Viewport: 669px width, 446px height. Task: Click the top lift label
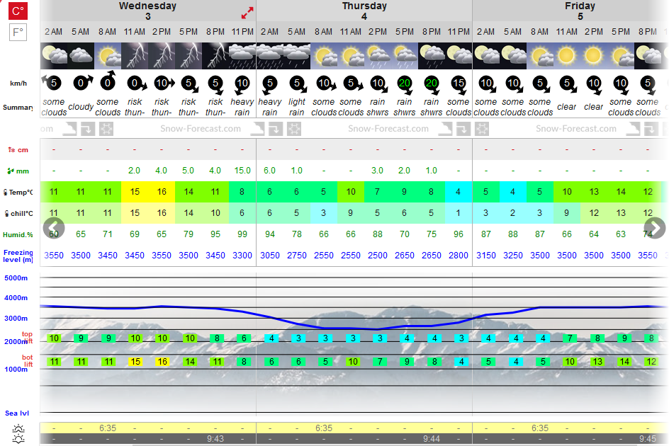tap(28, 337)
